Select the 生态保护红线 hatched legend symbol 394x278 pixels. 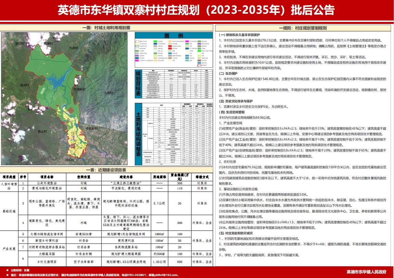coord(137,46)
